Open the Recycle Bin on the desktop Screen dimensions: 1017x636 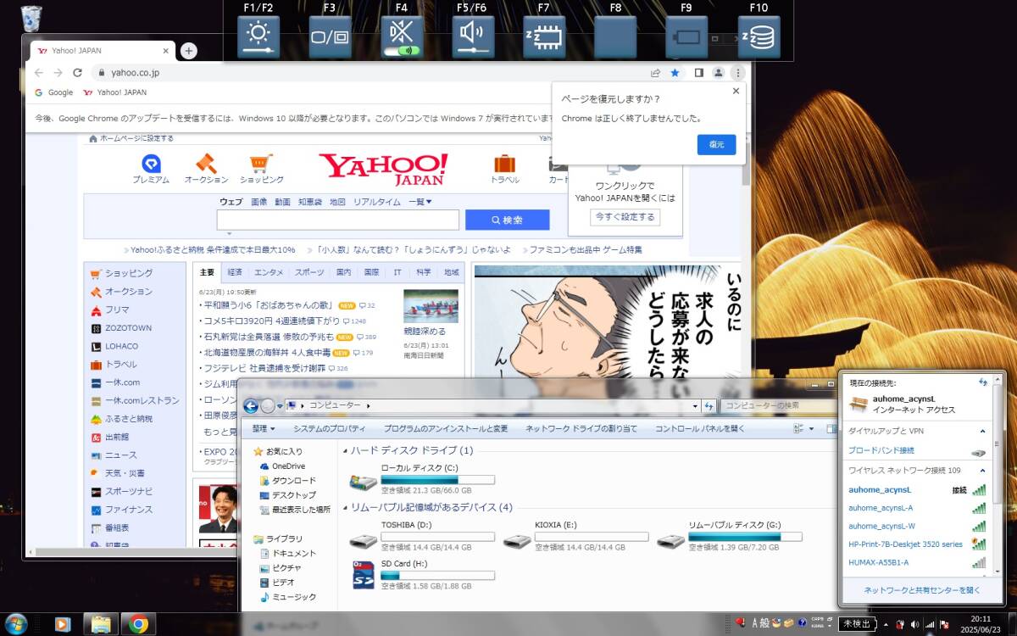31,19
